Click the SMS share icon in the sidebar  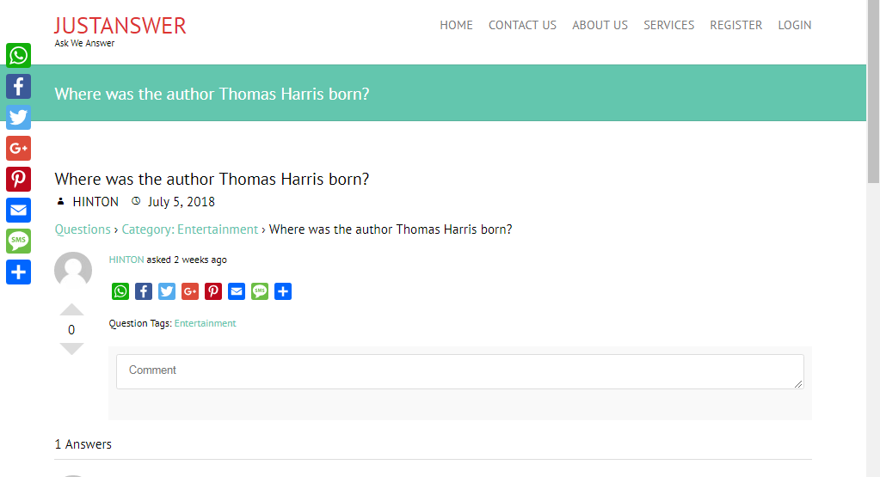(x=18, y=242)
